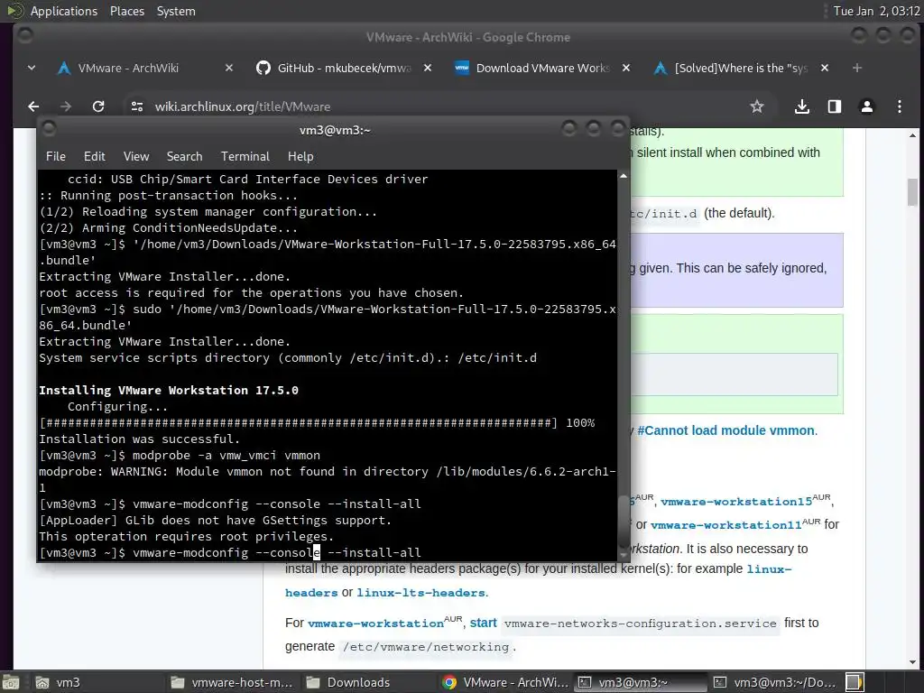Open terminal View menu
This screenshot has height=693, width=924.
point(136,156)
